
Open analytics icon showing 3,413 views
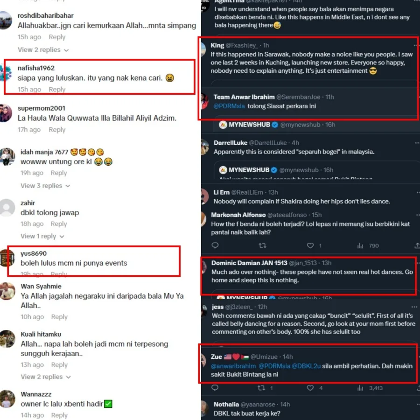point(360,388)
